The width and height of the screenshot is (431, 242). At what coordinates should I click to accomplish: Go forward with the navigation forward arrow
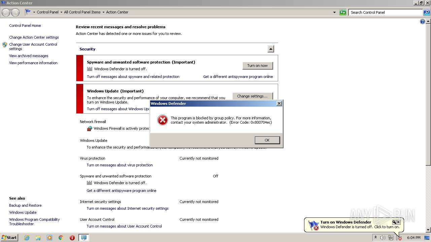pyautogui.click(x=15, y=12)
